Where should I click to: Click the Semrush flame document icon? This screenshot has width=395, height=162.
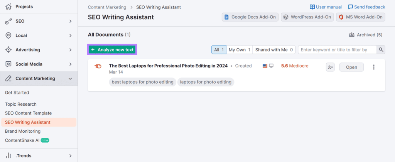tap(98, 66)
